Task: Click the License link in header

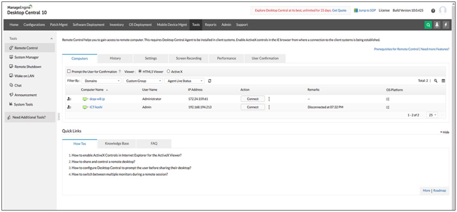Action: point(384,10)
